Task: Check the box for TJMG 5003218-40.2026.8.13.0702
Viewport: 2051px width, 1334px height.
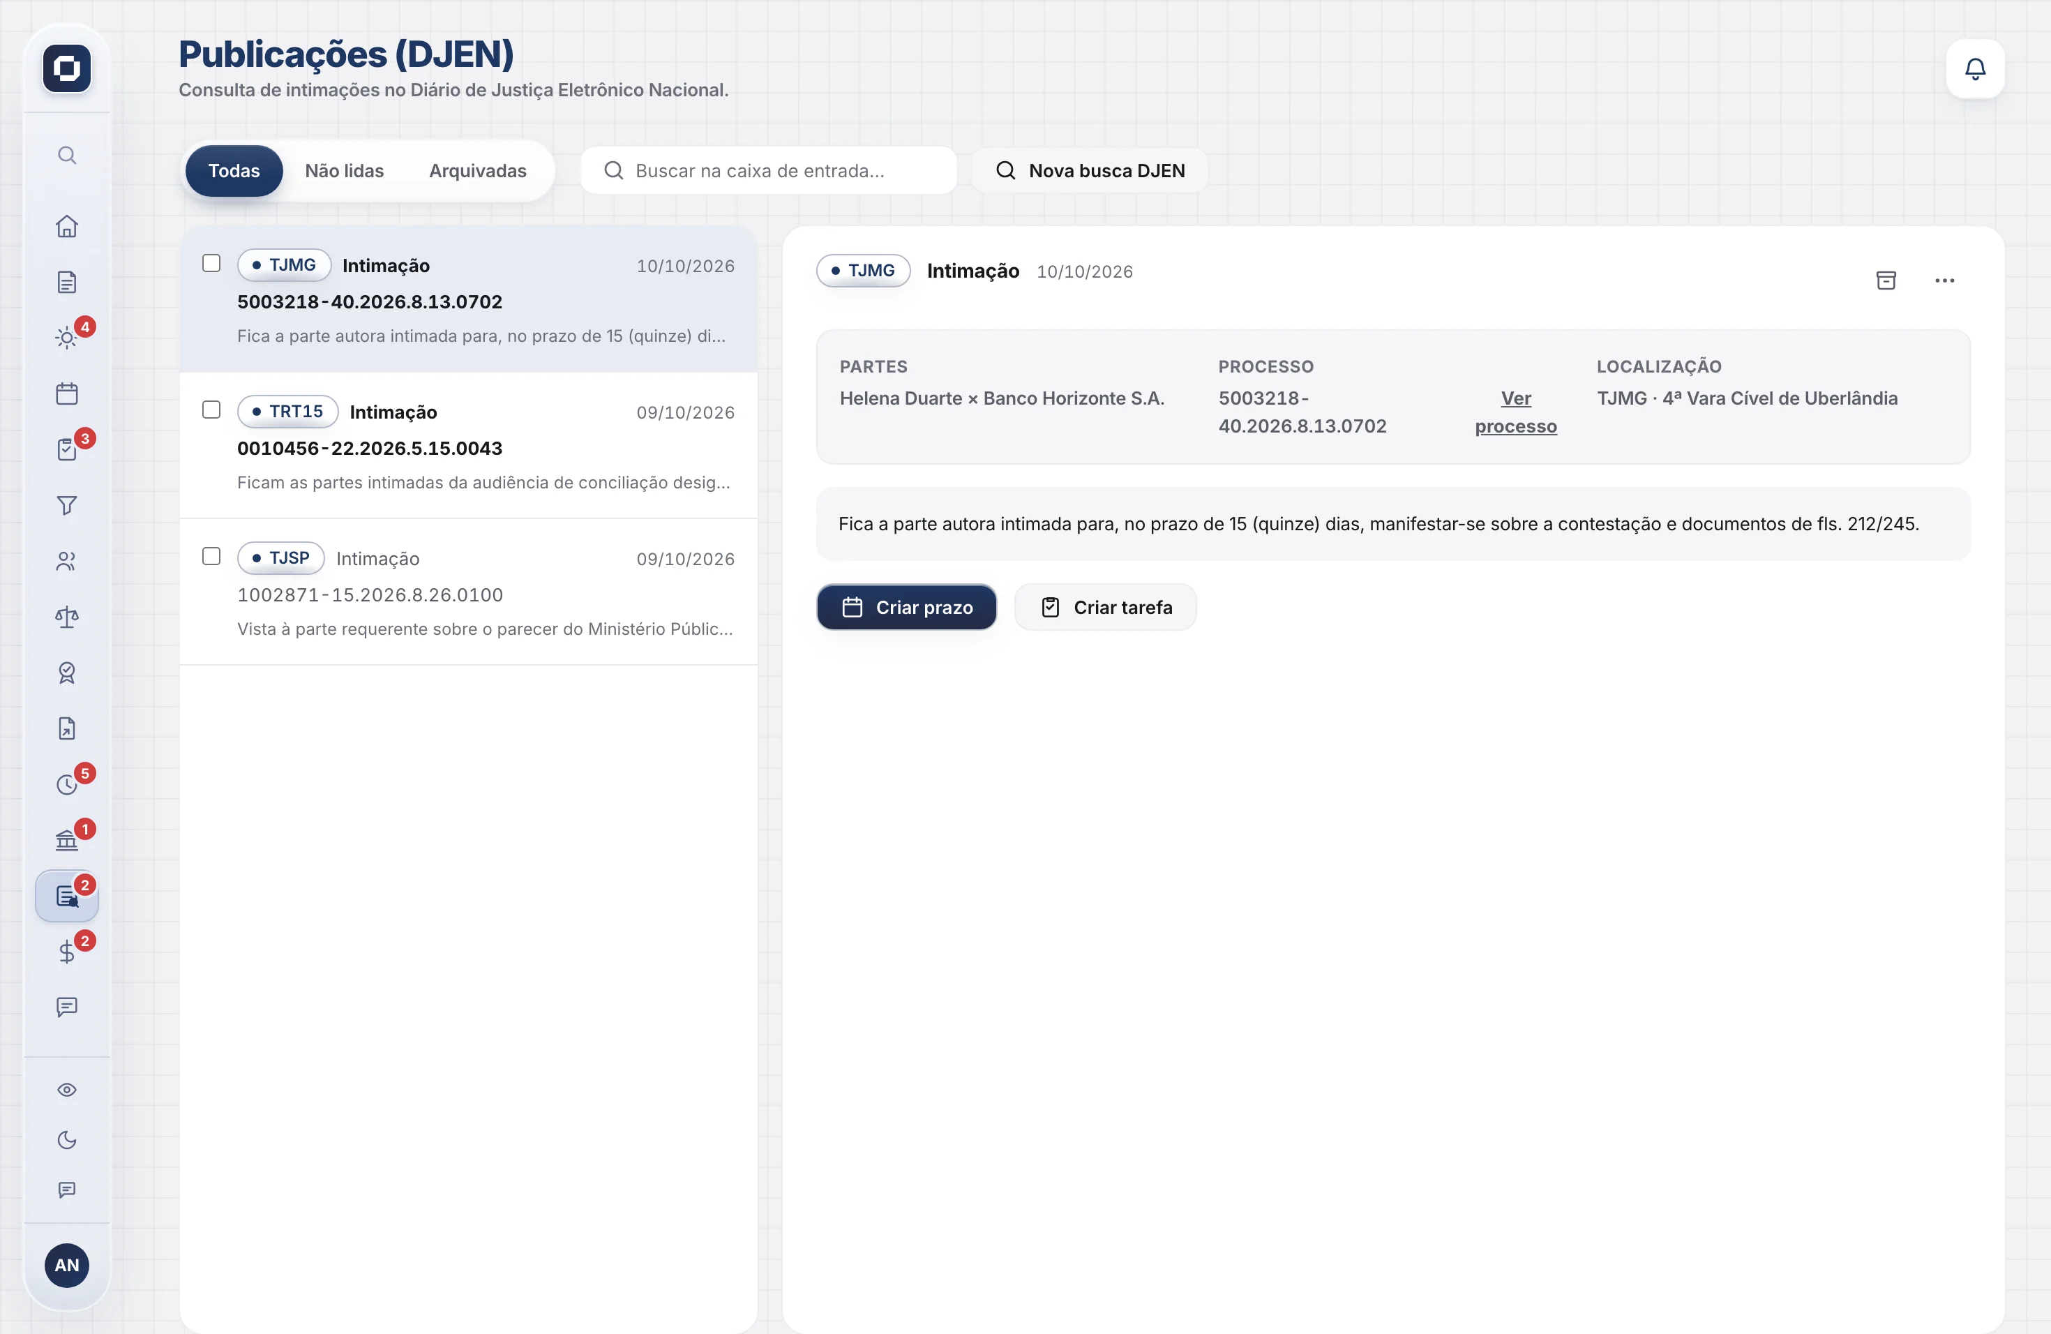Action: (x=211, y=264)
